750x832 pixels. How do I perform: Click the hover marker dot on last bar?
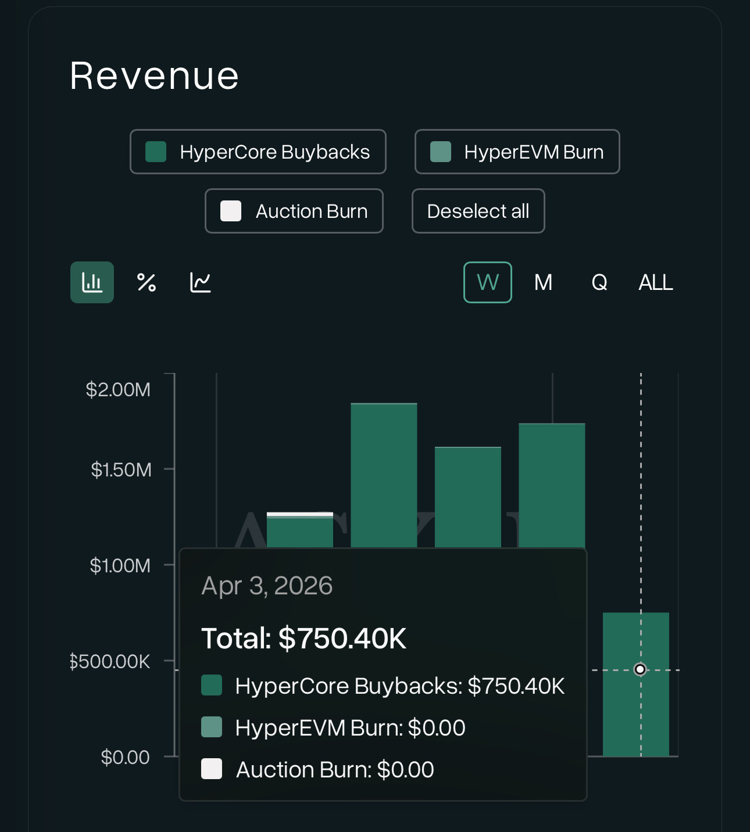(640, 669)
